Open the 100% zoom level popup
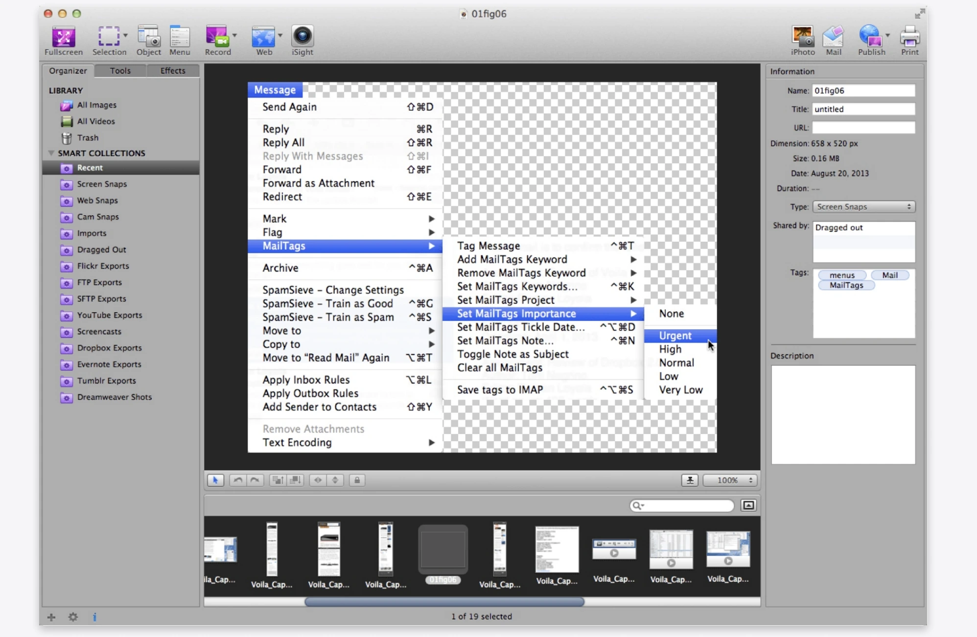The image size is (977, 637). coord(730,480)
